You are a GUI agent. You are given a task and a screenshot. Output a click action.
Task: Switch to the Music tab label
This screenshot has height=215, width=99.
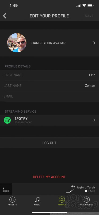(37, 205)
